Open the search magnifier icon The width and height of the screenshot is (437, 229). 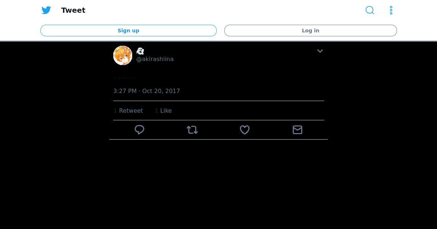point(370,10)
